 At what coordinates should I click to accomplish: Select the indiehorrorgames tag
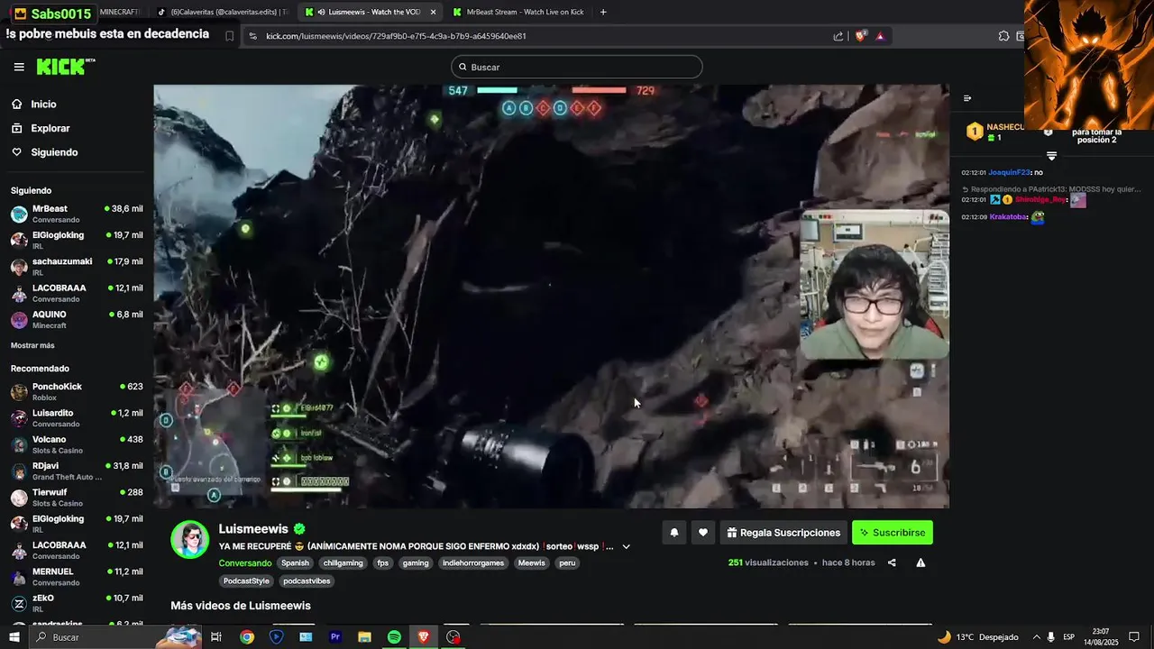click(473, 563)
